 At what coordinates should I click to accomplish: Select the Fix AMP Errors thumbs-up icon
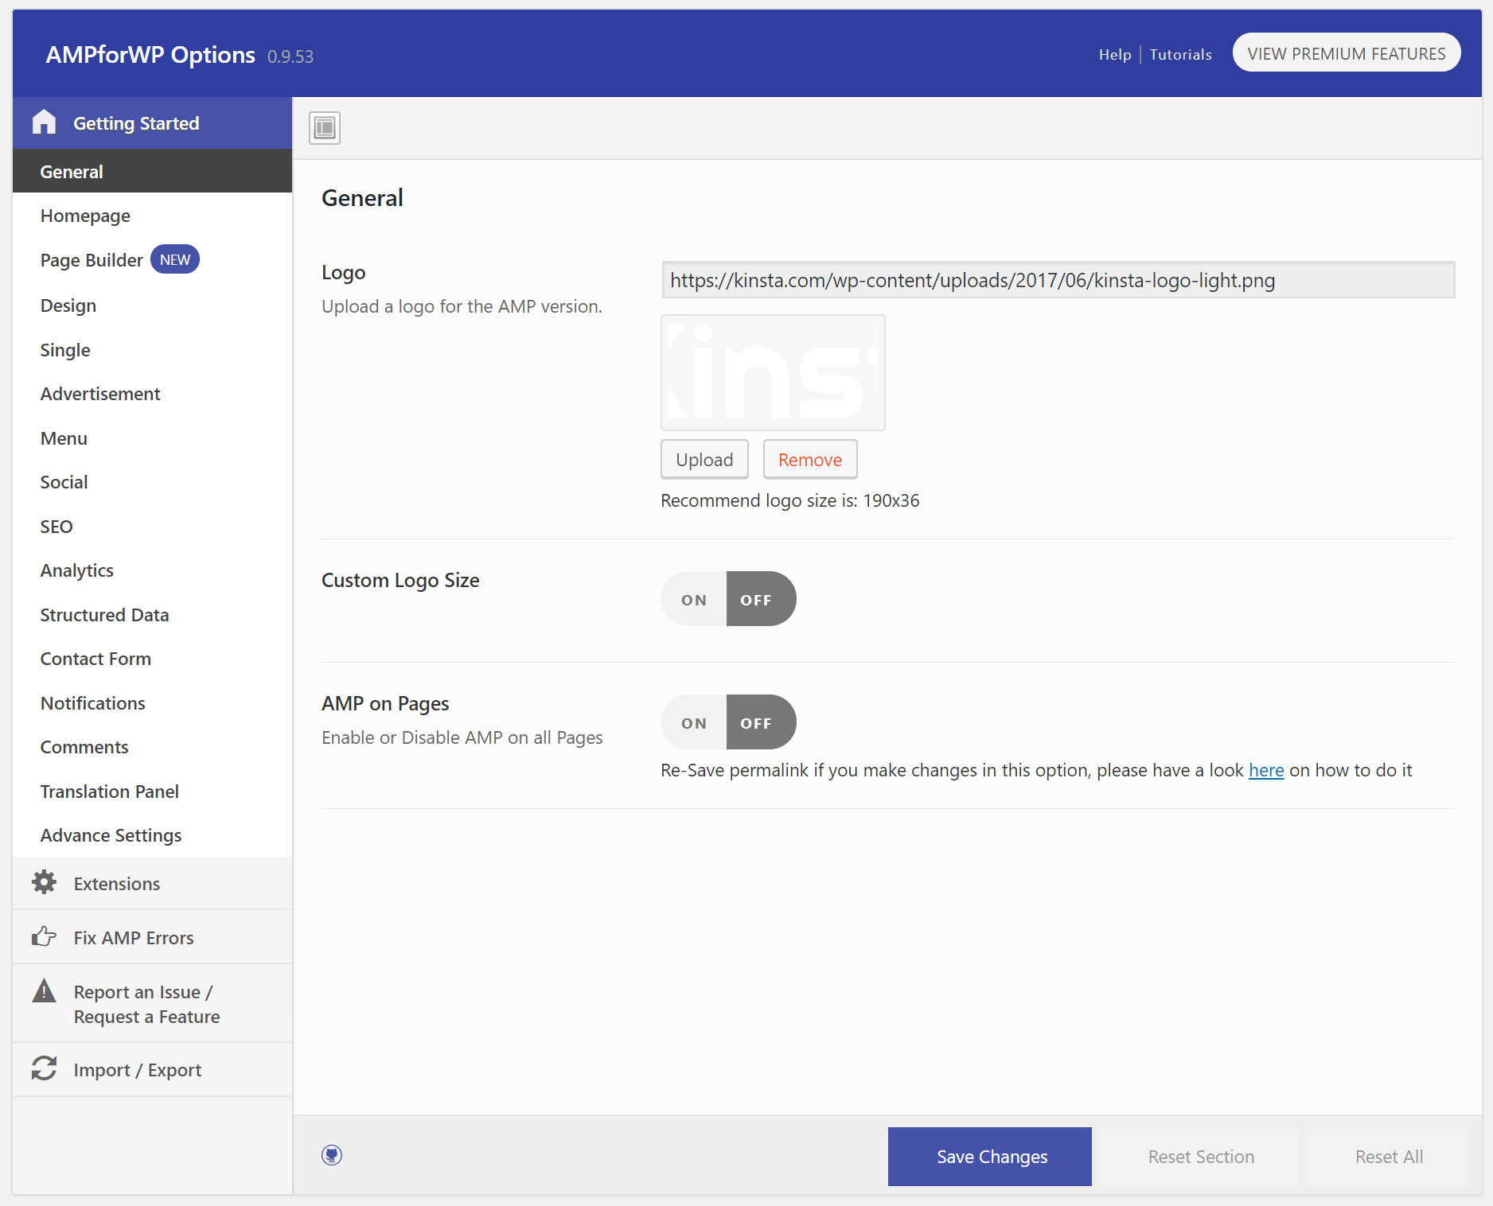point(44,936)
